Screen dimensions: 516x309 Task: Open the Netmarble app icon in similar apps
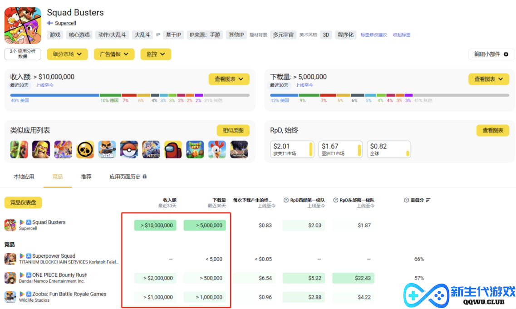(x=239, y=149)
